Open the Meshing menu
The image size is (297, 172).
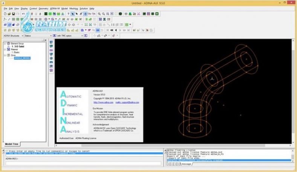(x=73, y=9)
